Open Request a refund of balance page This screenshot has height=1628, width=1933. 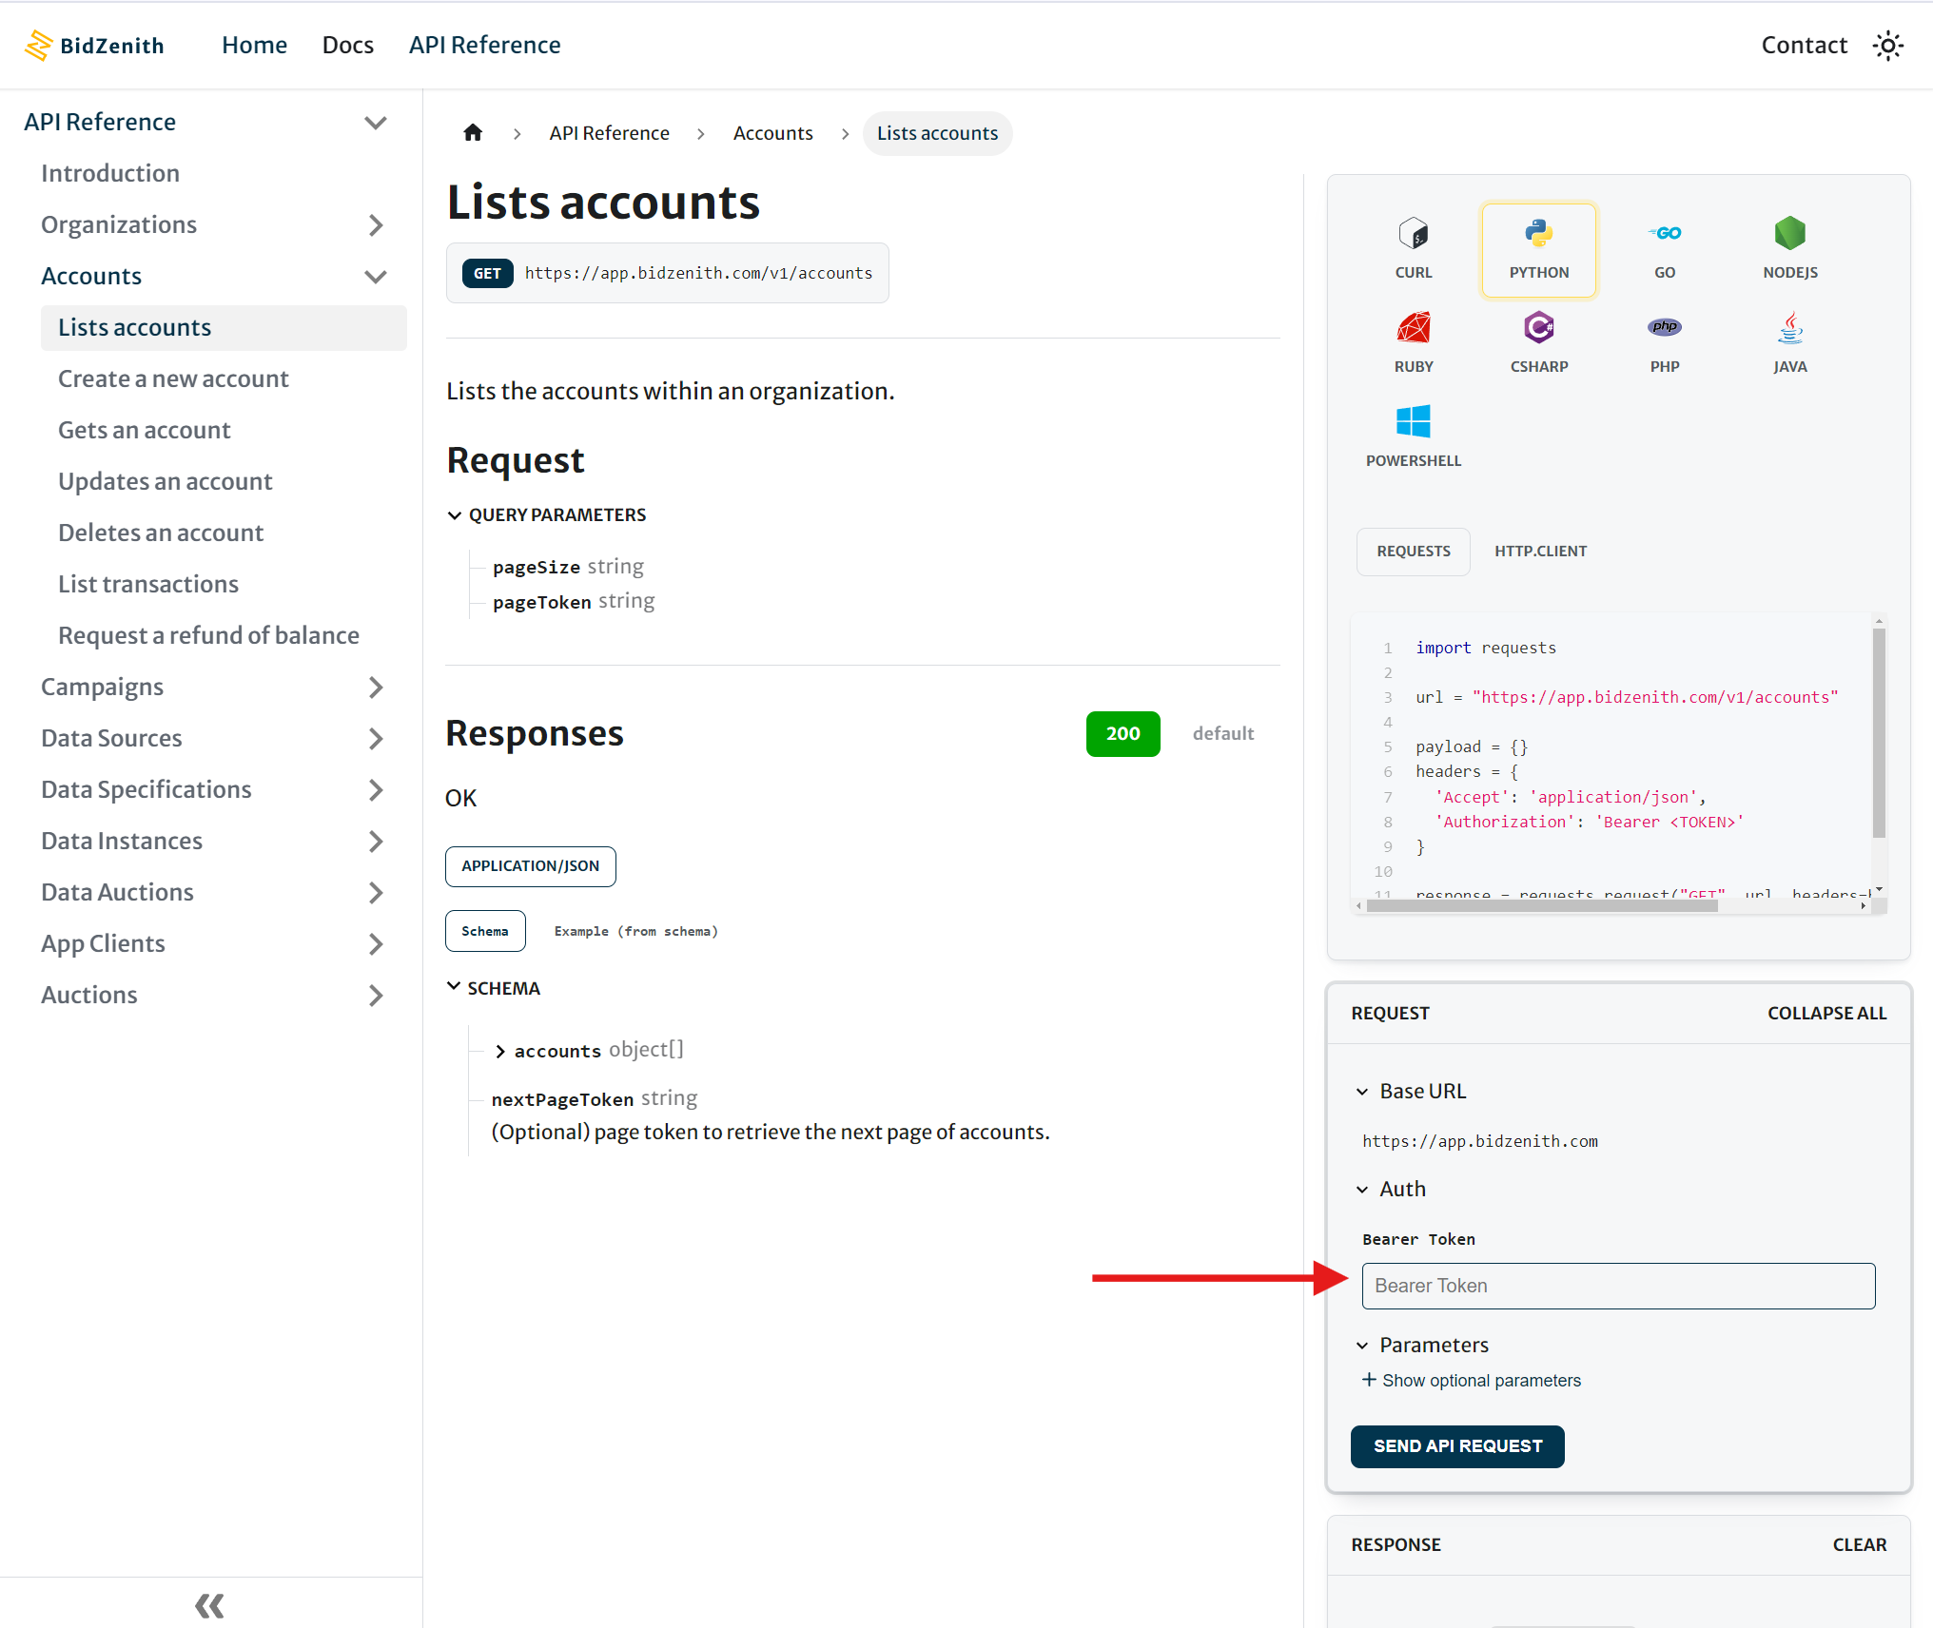209,635
